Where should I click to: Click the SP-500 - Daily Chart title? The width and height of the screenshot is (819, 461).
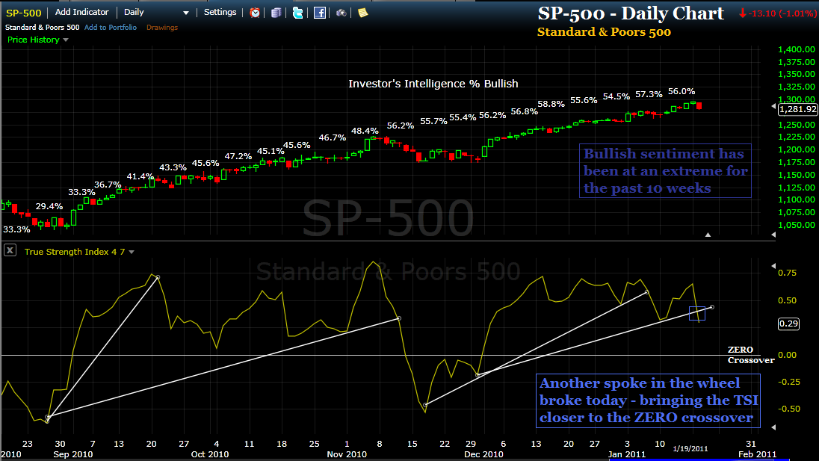(x=631, y=13)
